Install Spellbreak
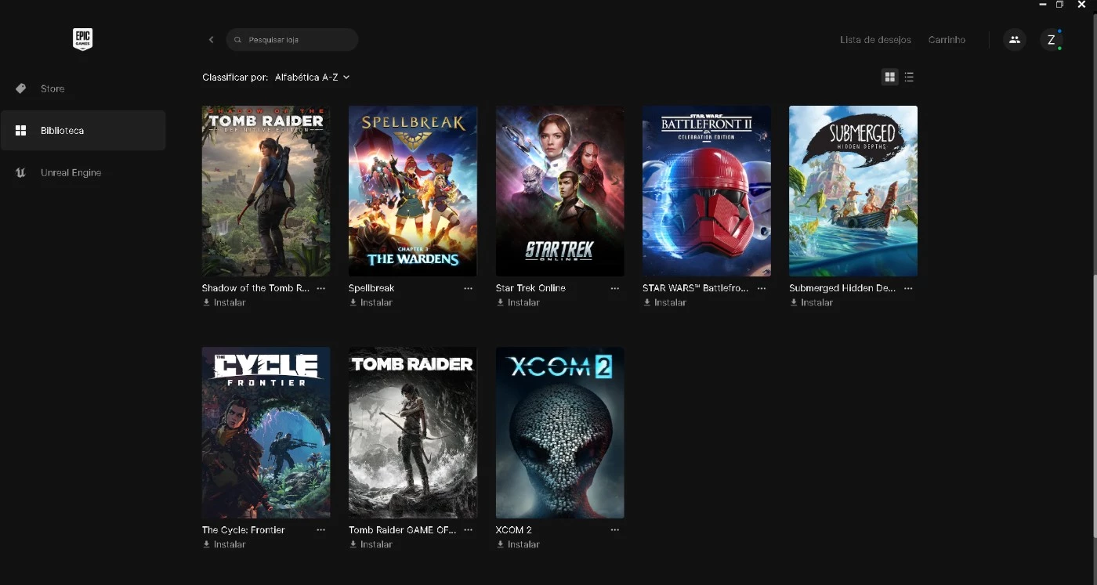Screen dimensions: 1097x585 tap(371, 302)
